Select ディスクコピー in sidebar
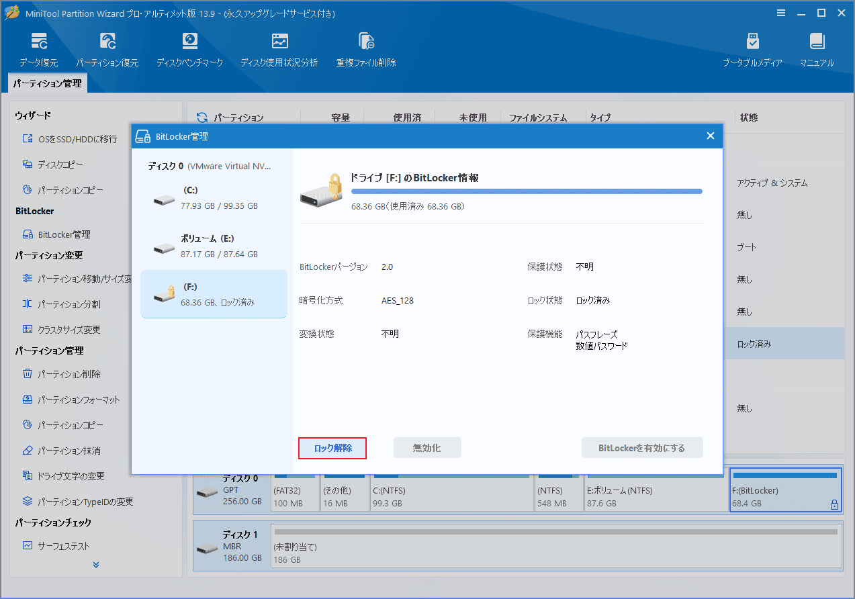The height and width of the screenshot is (599, 855). point(53,165)
